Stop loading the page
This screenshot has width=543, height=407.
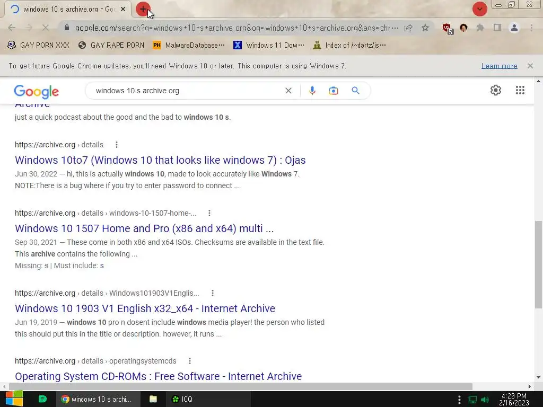[x=46, y=28]
